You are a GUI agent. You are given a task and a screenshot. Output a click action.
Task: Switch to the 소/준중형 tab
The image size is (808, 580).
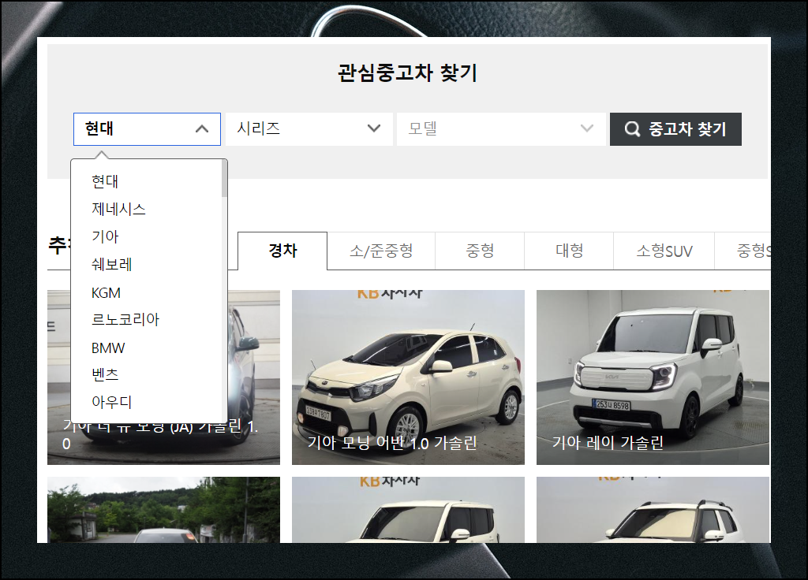point(381,251)
